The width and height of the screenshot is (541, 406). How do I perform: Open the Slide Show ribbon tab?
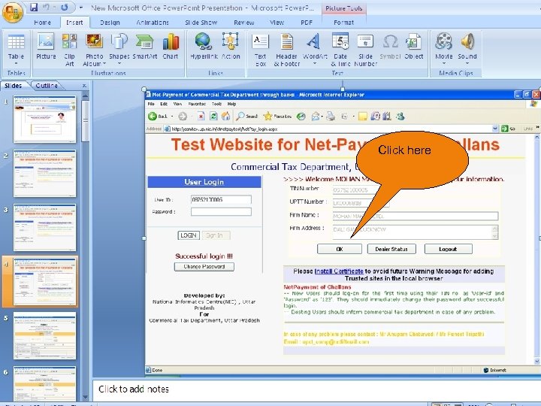pos(201,23)
